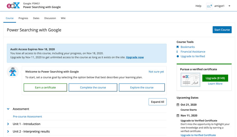Click the Assessment section title
This screenshot has width=237, height=137.
point(21,109)
